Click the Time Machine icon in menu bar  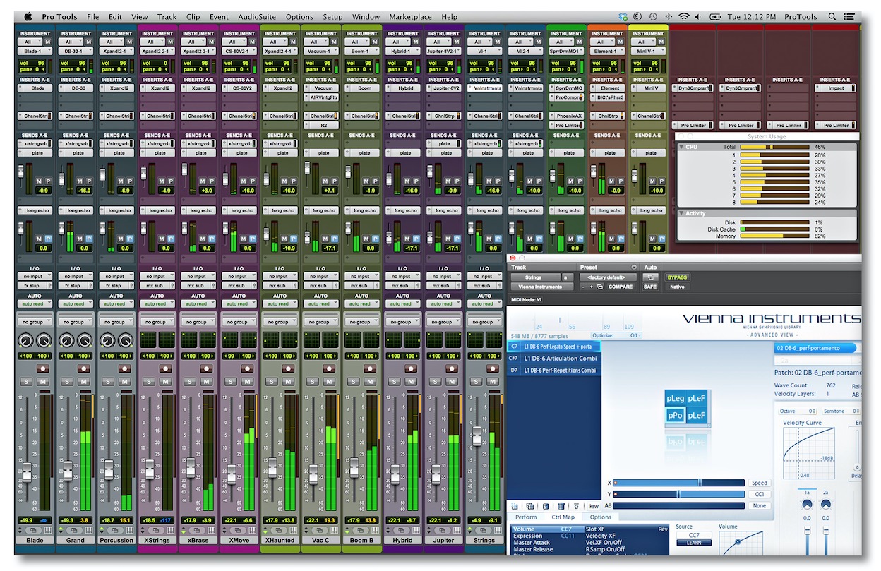(x=653, y=16)
